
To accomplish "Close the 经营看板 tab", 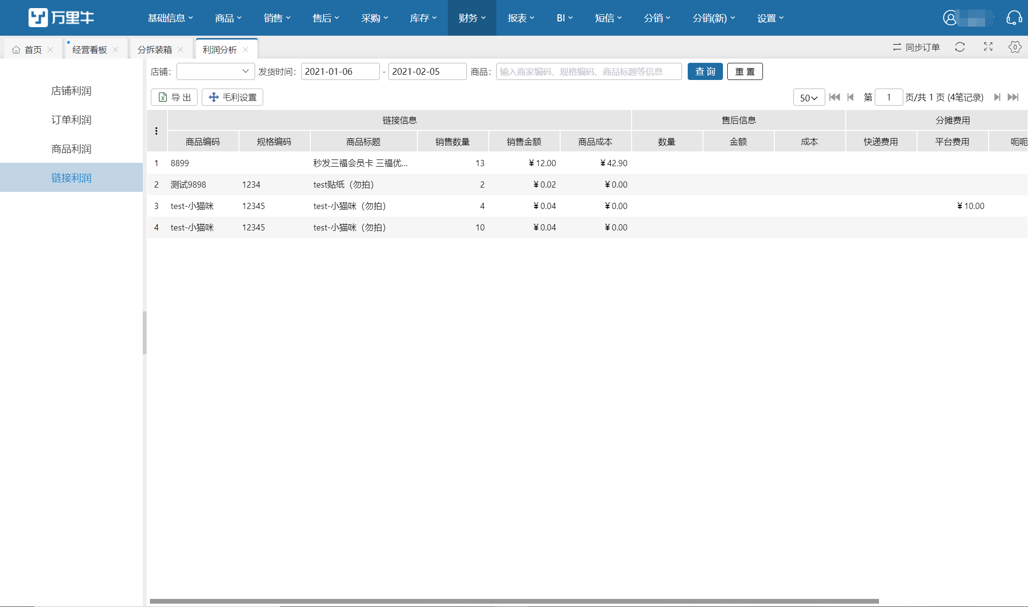I will click(115, 50).
